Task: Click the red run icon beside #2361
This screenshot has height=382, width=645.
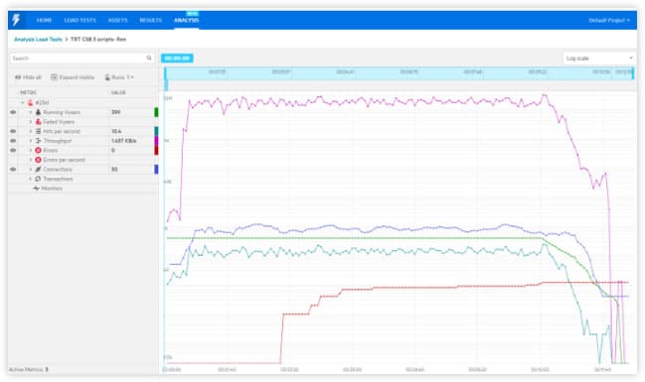Action: click(x=30, y=102)
